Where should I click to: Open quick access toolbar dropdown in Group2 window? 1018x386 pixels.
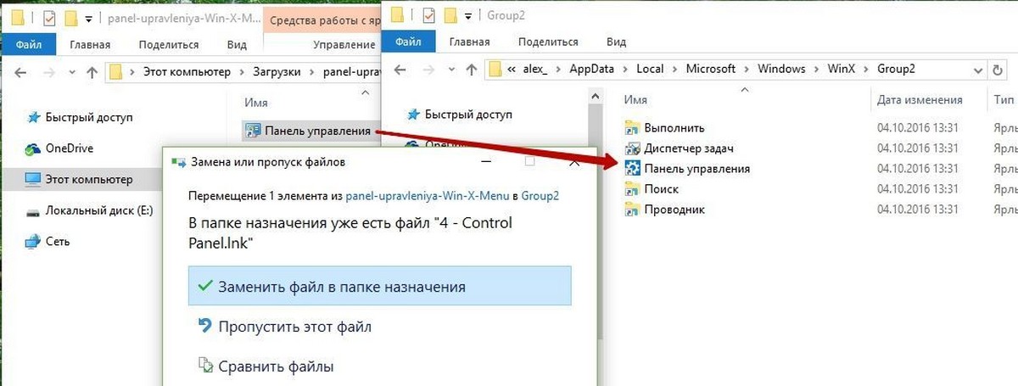469,15
